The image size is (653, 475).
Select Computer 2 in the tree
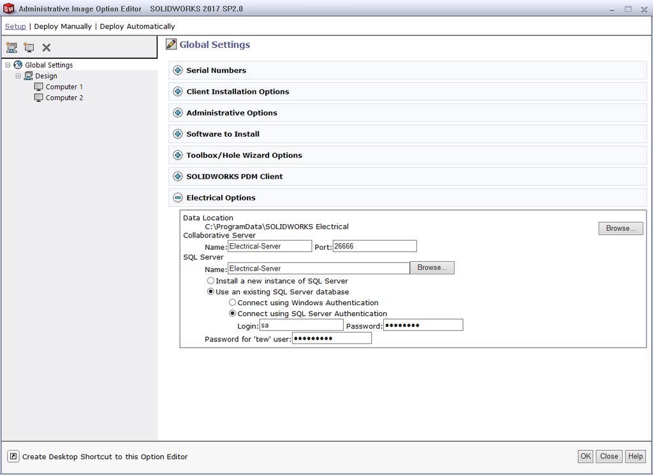point(64,98)
